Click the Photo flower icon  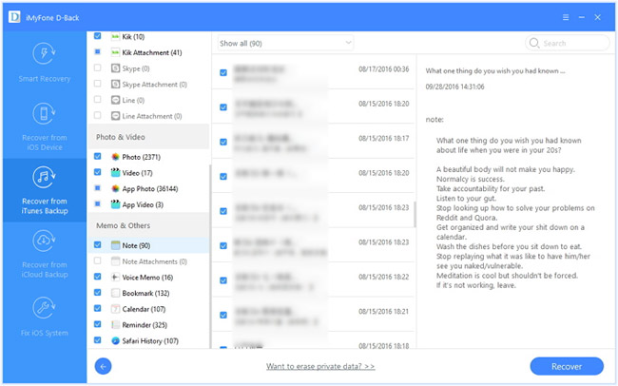115,157
